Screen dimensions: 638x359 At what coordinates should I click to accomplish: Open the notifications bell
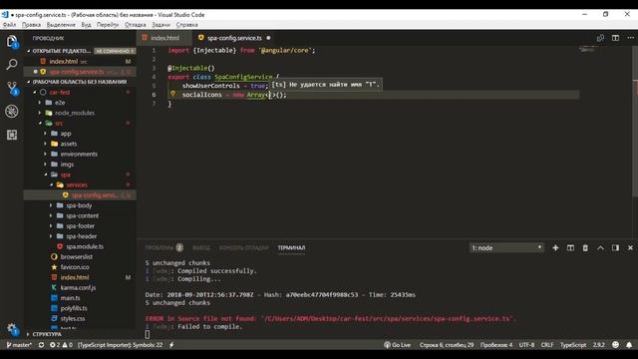[x=629, y=345]
